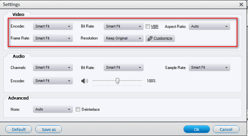
Task: Open the Sample Rate dropdown
Action: pos(209,67)
